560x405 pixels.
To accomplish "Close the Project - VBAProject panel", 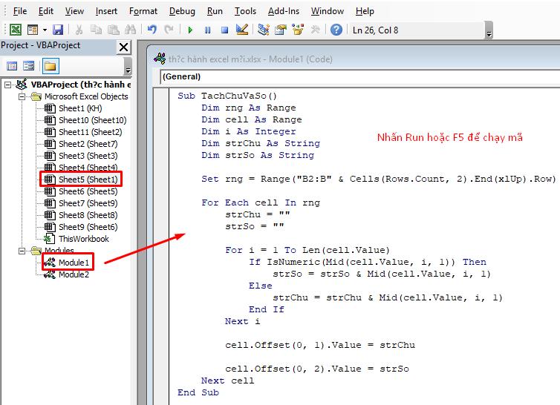I will click(124, 47).
